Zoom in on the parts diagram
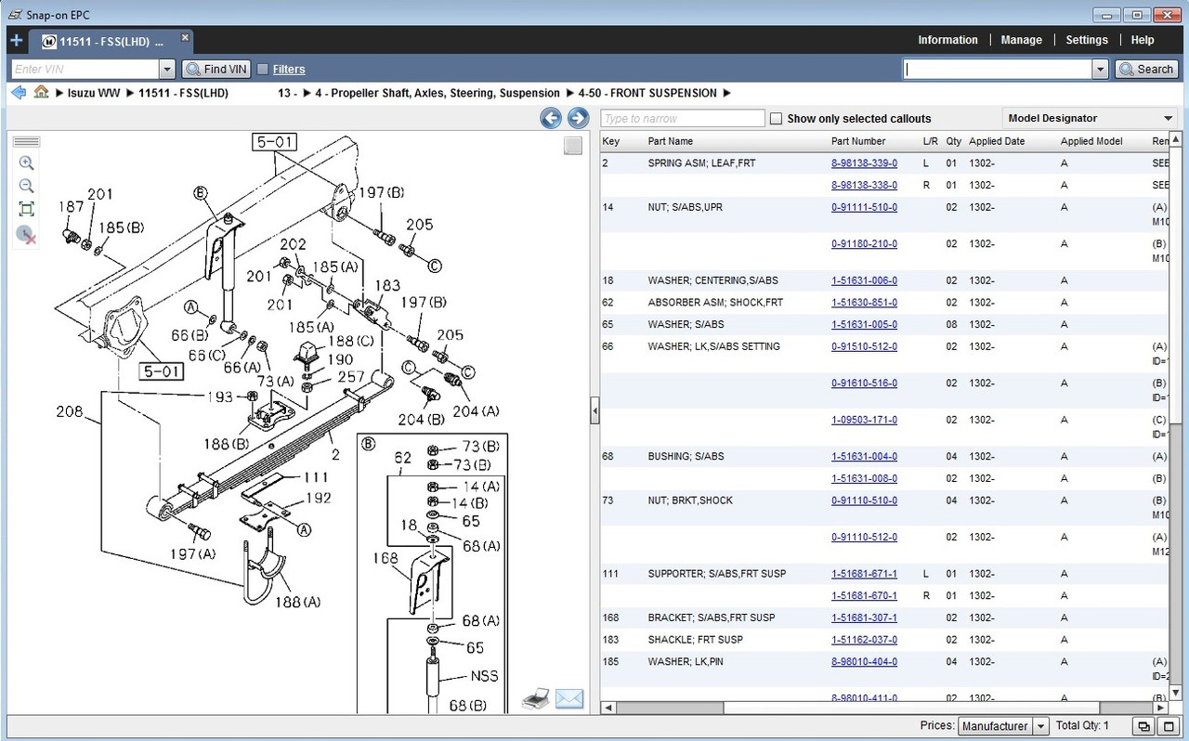The image size is (1189, 741). point(26,162)
